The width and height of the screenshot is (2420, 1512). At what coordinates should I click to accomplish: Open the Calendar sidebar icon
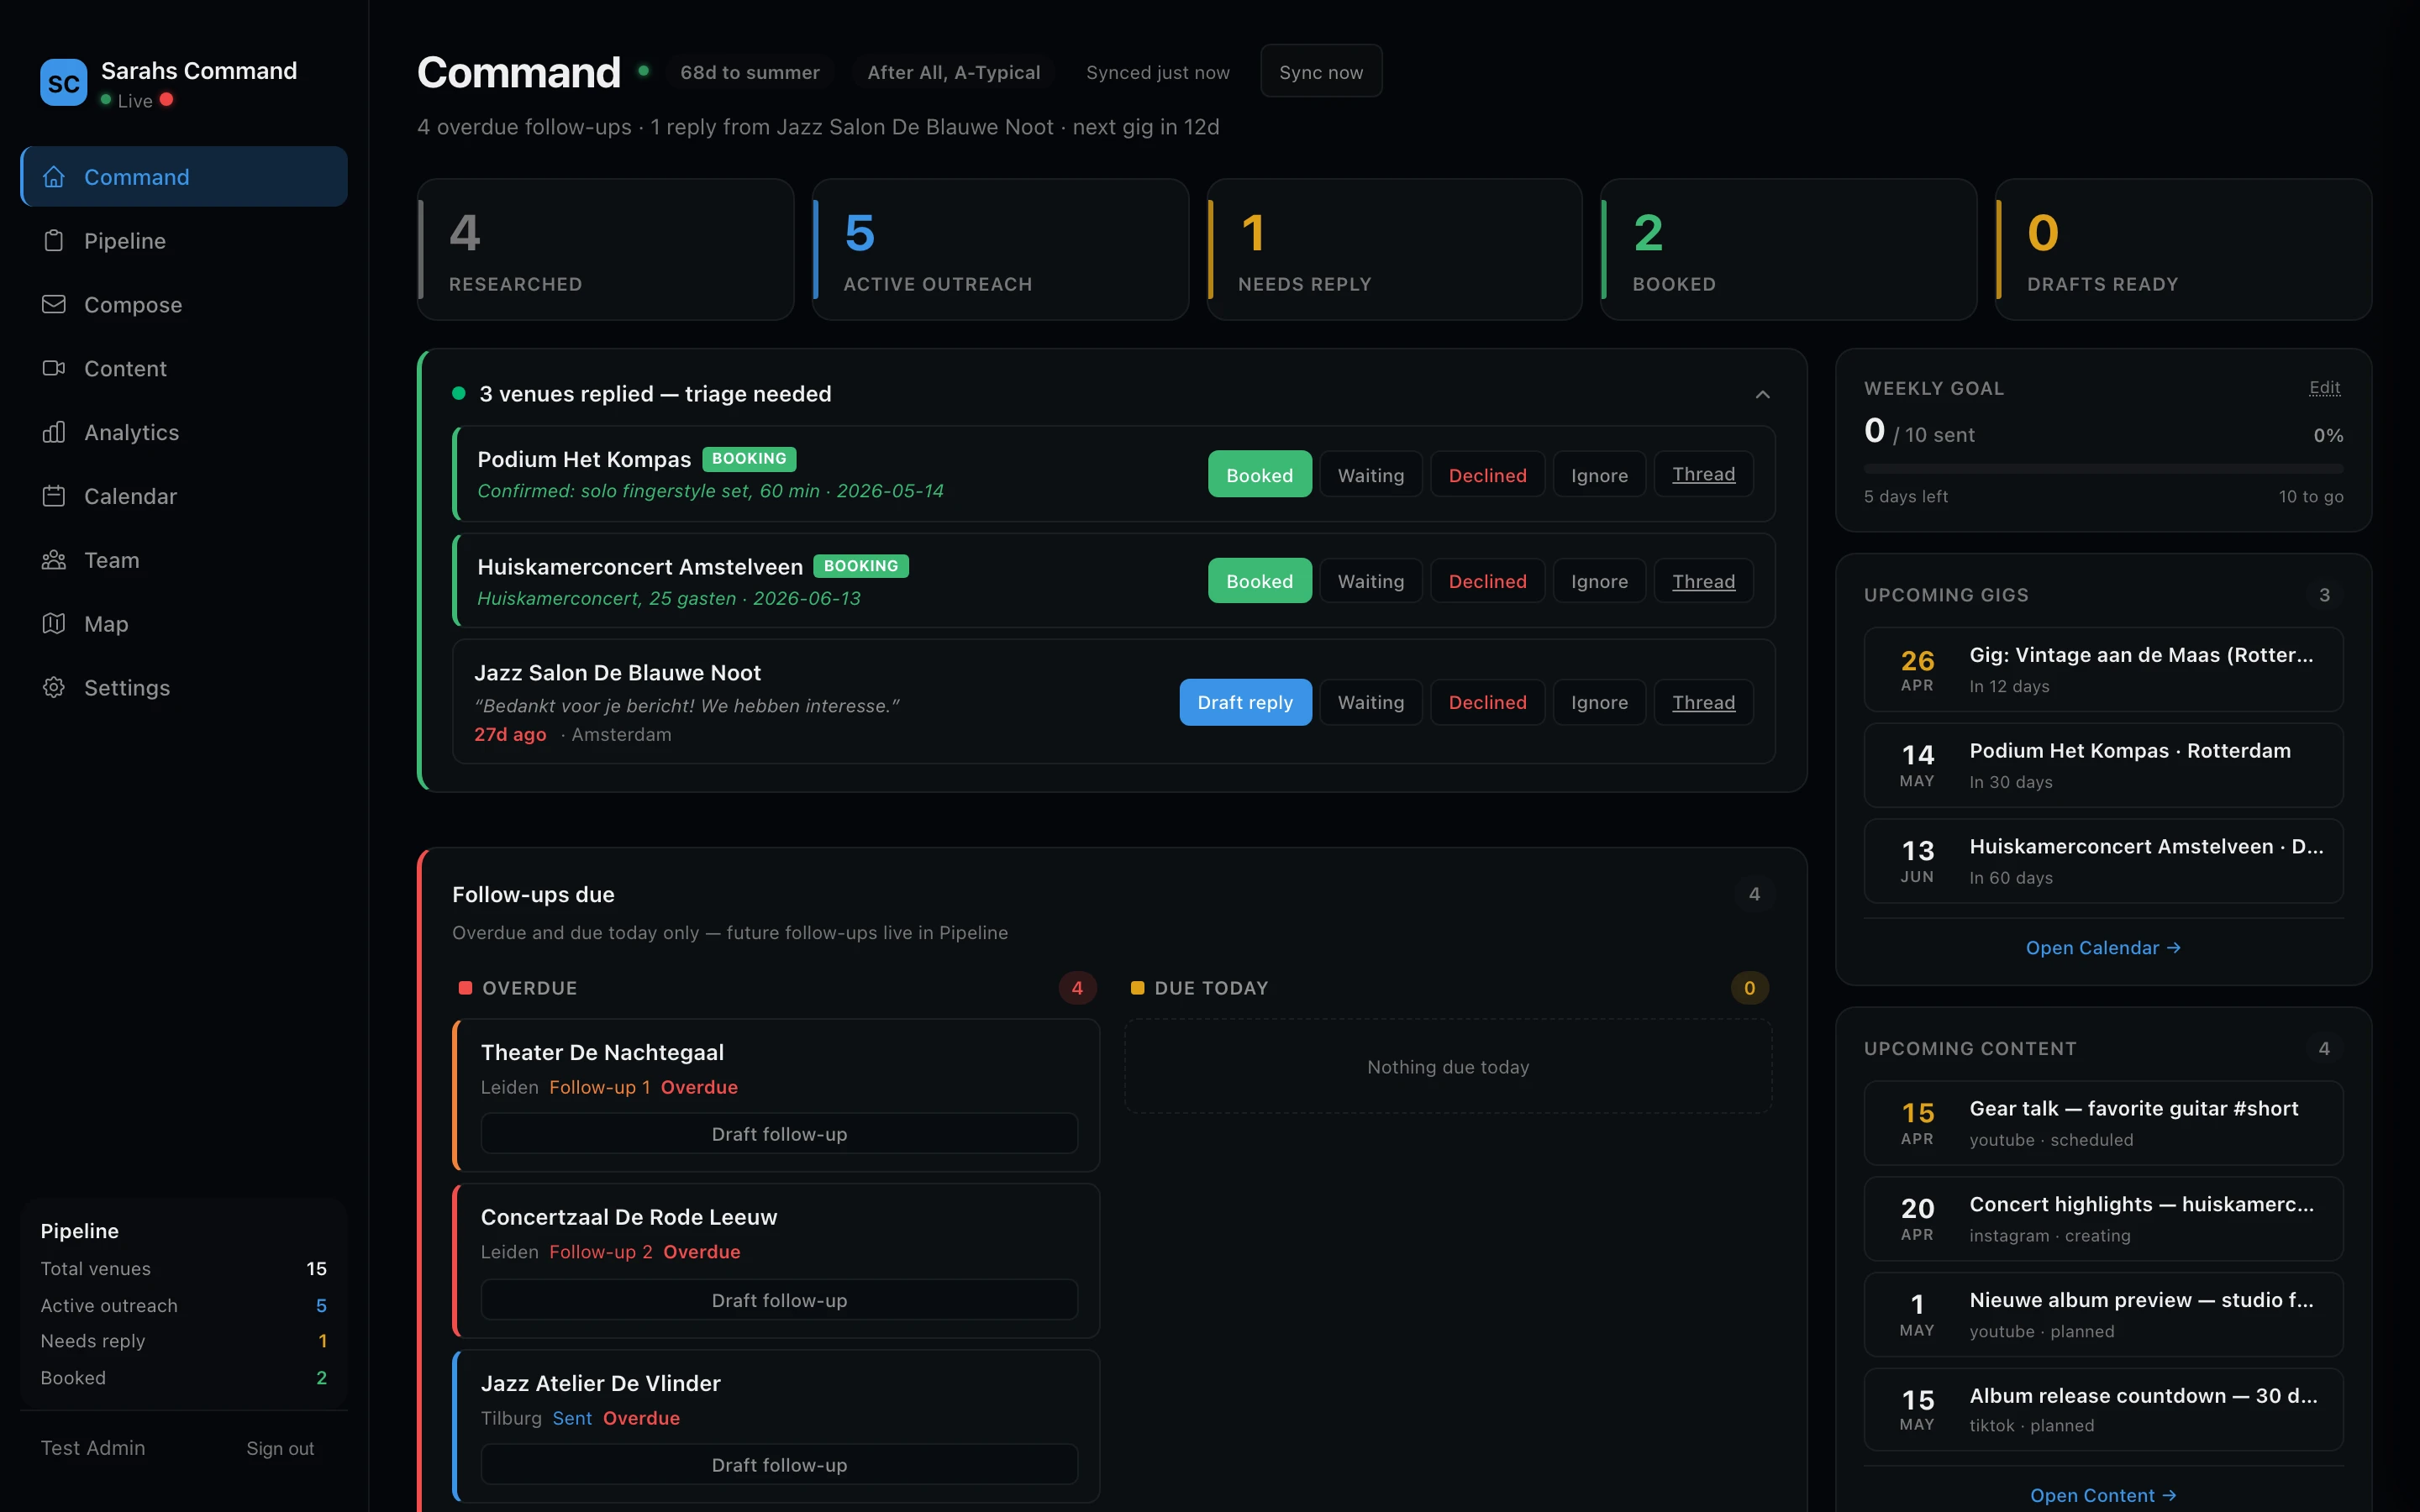pyautogui.click(x=55, y=496)
